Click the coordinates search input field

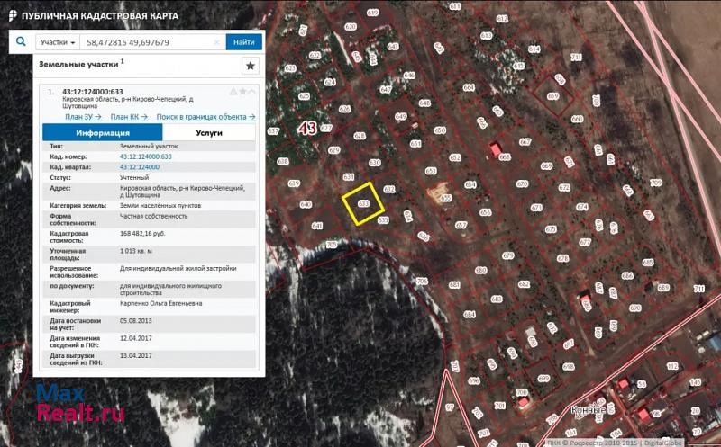pyautogui.click(x=144, y=42)
